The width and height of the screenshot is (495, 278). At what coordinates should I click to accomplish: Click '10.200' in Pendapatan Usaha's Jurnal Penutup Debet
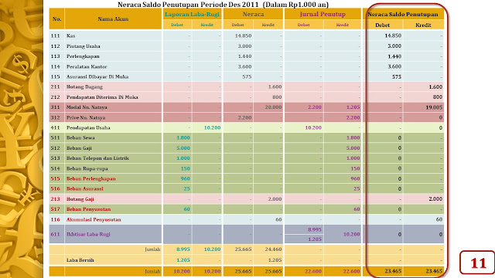[x=313, y=127]
